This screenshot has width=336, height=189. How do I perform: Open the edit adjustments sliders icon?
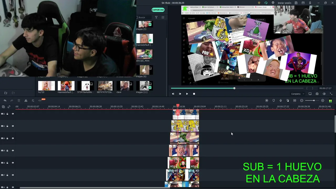[x=33, y=101]
